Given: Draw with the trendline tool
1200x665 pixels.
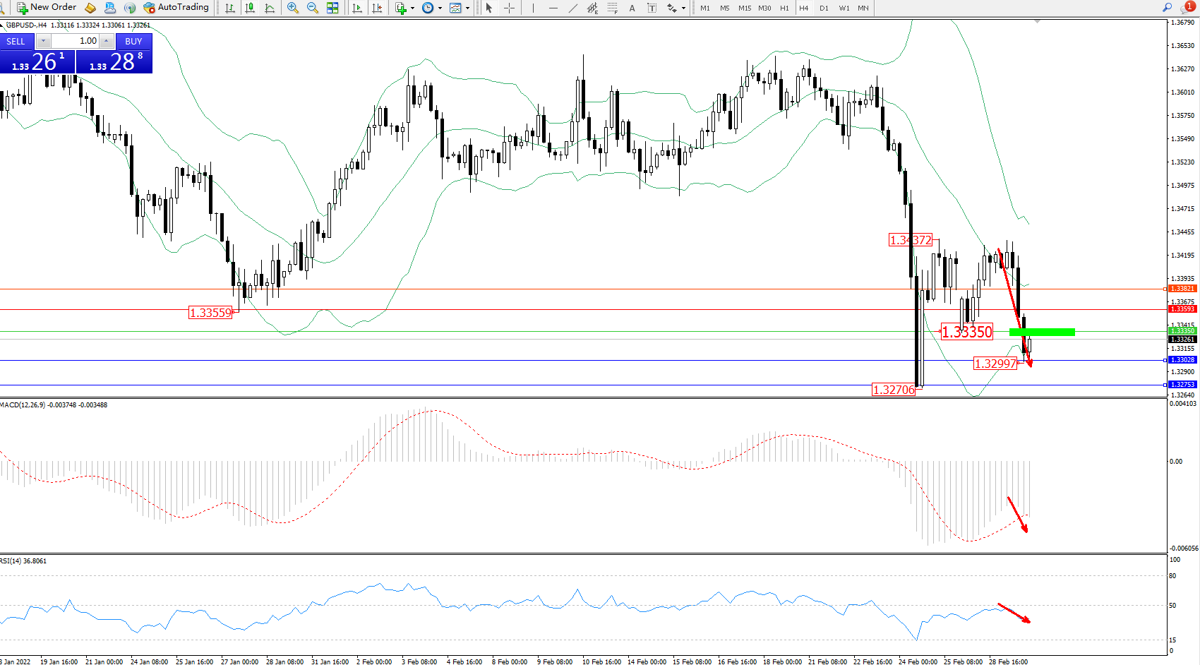Looking at the screenshot, I should tap(572, 8).
